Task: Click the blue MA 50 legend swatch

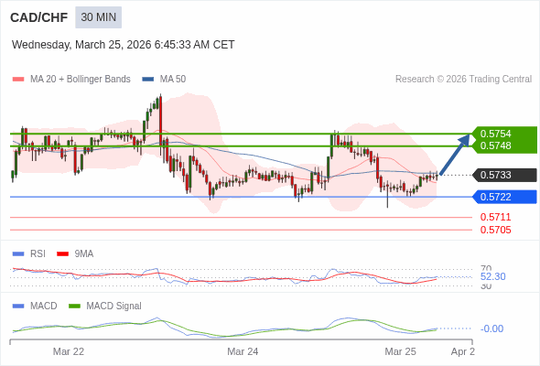Action: pyautogui.click(x=148, y=80)
